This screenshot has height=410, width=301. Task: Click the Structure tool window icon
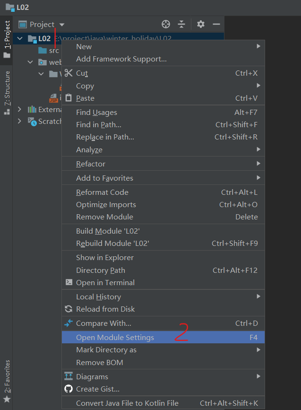click(7, 112)
